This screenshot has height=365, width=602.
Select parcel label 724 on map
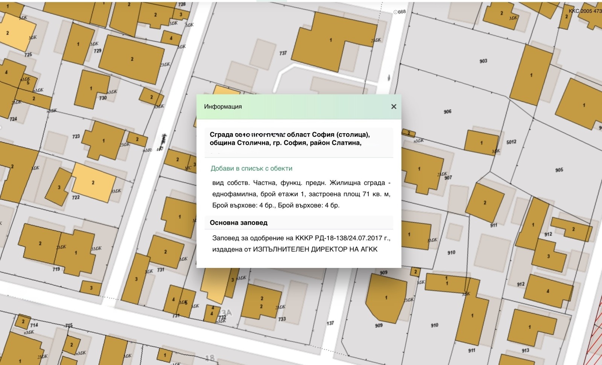pyautogui.click(x=13, y=119)
